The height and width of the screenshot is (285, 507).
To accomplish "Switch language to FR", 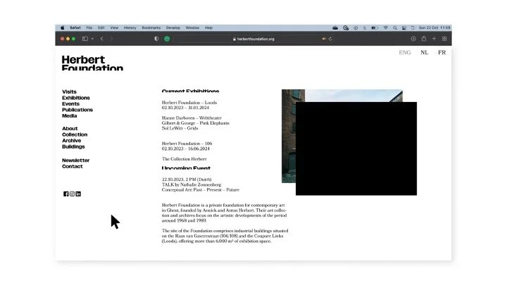I will coord(442,52).
